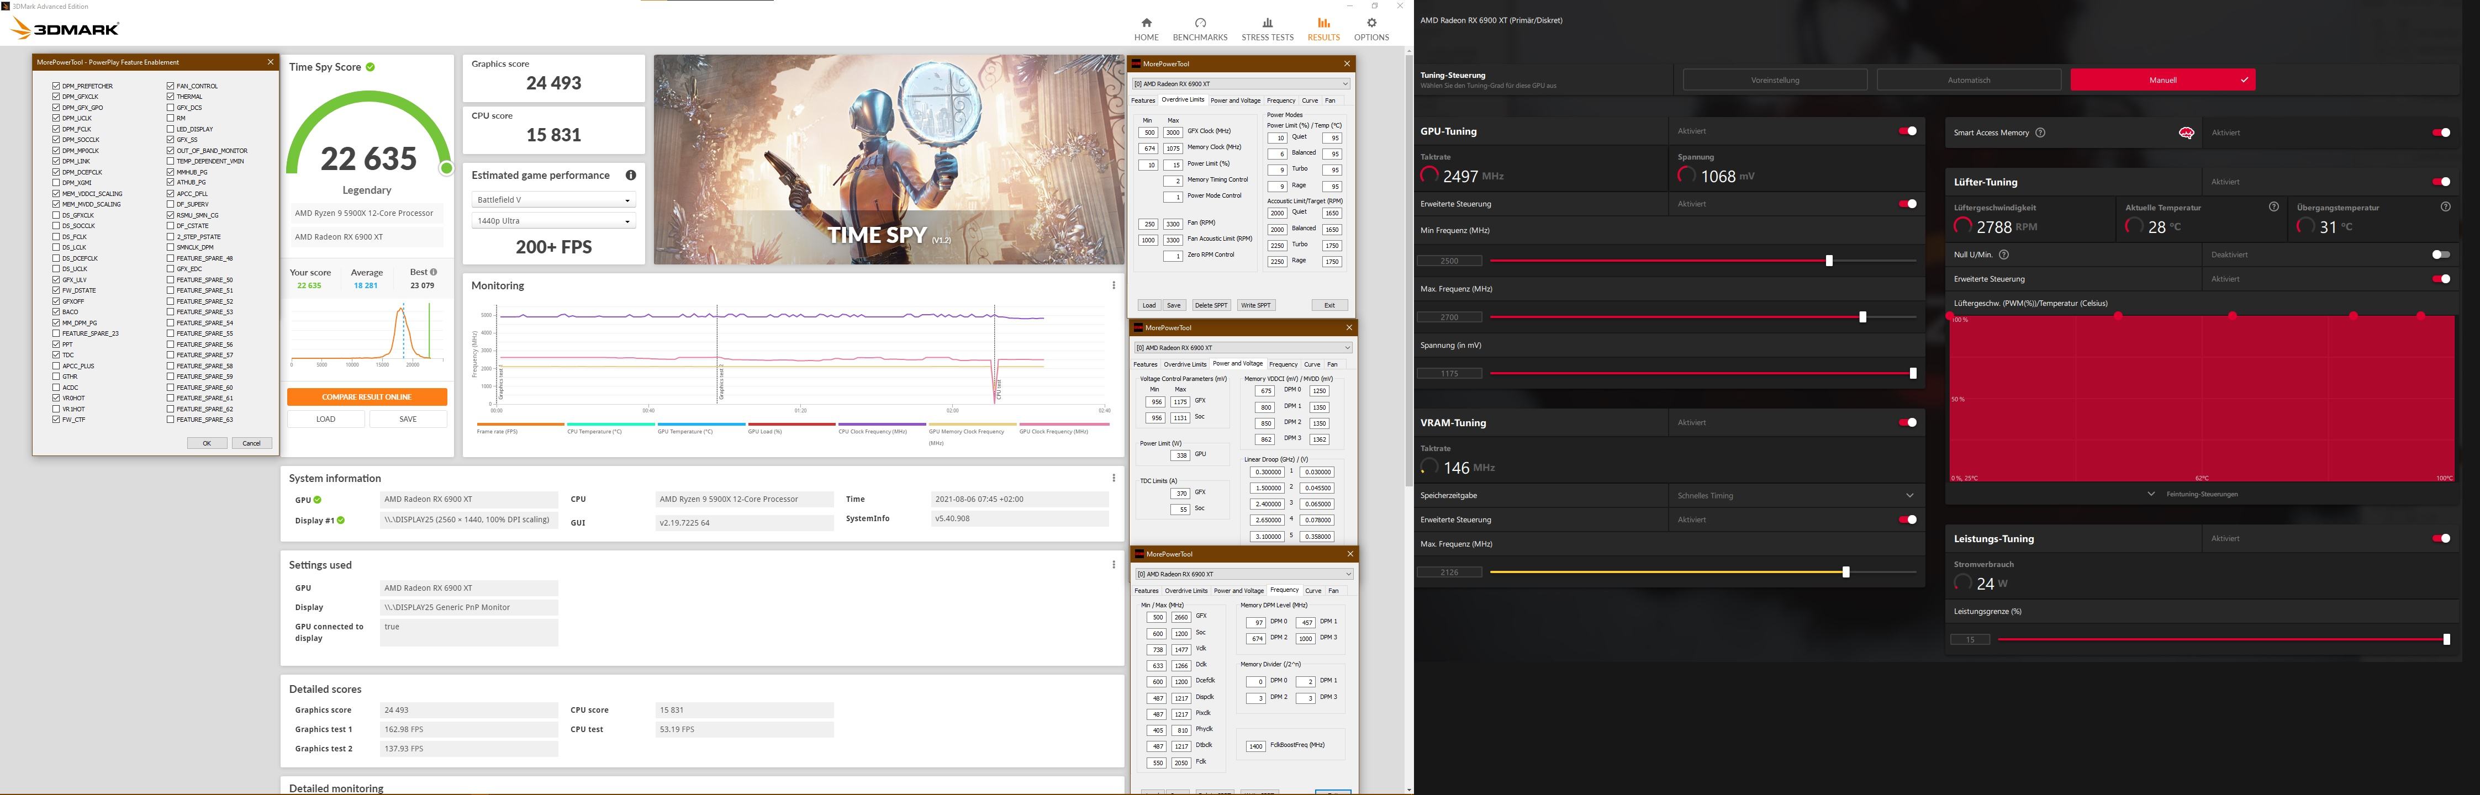
Task: Enable the DPM_XGMI checkbox
Action: [x=56, y=183]
